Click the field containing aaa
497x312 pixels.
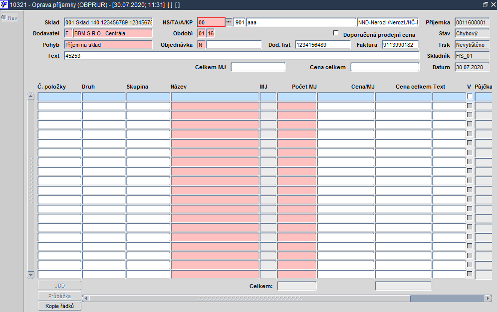pos(301,22)
